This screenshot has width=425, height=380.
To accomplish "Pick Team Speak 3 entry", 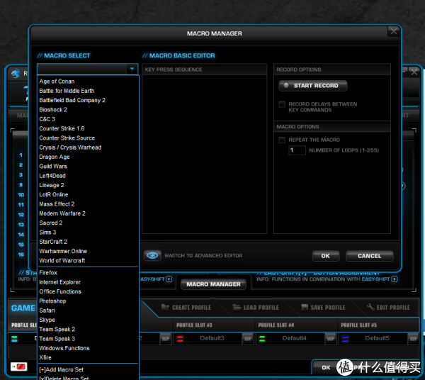I will (x=57, y=339).
